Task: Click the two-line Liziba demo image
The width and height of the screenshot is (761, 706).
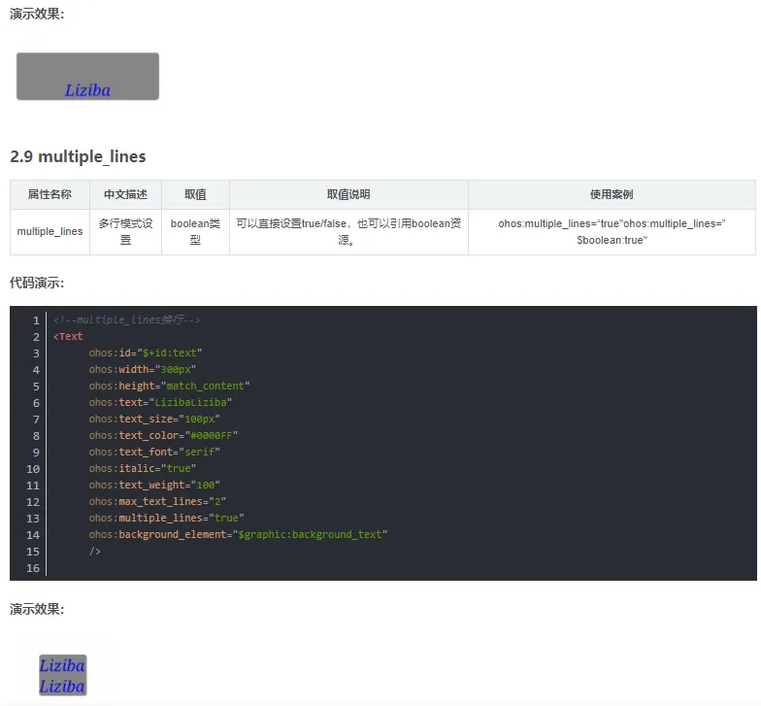Action: (62, 675)
